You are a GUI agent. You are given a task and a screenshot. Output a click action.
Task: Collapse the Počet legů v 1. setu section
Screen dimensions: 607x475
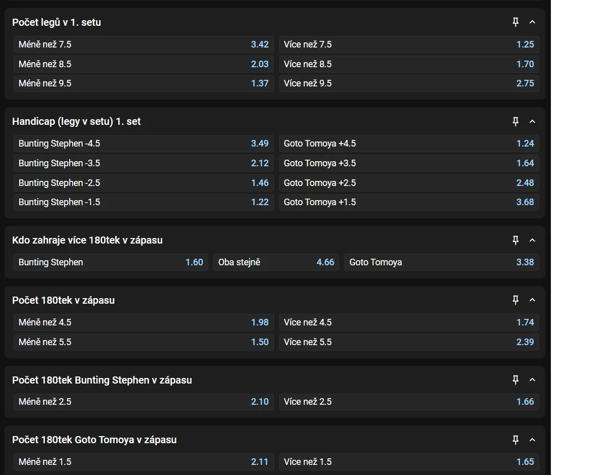coord(532,22)
